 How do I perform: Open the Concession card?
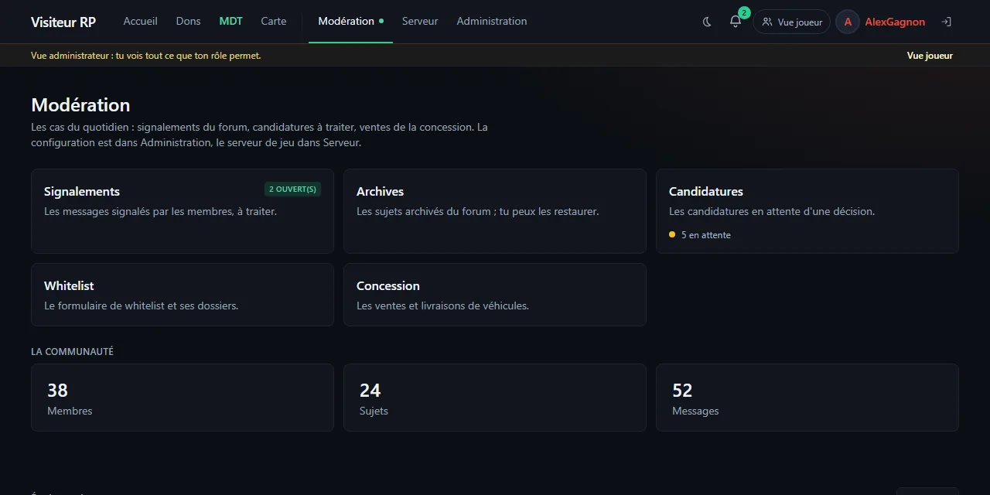click(x=495, y=295)
